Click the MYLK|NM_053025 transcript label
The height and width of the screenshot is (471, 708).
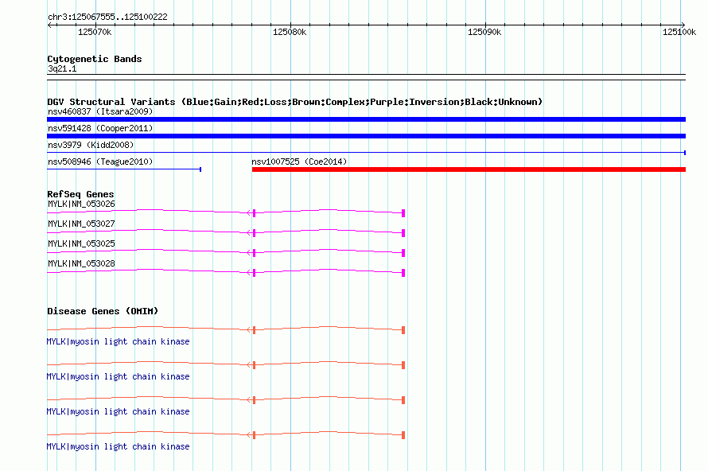pos(81,244)
